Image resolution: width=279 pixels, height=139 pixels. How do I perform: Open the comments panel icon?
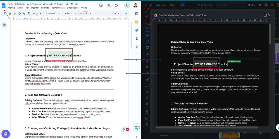pyautogui.click(x=109, y=5)
